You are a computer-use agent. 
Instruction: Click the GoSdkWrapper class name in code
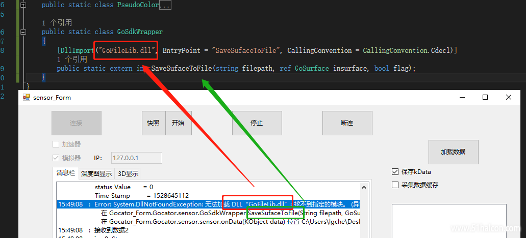[140, 32]
